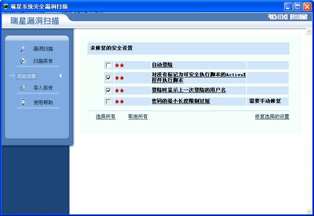Screen dimensions: 314x216
Task: Click the 未修复的安全设置 heading
Action: (111, 48)
